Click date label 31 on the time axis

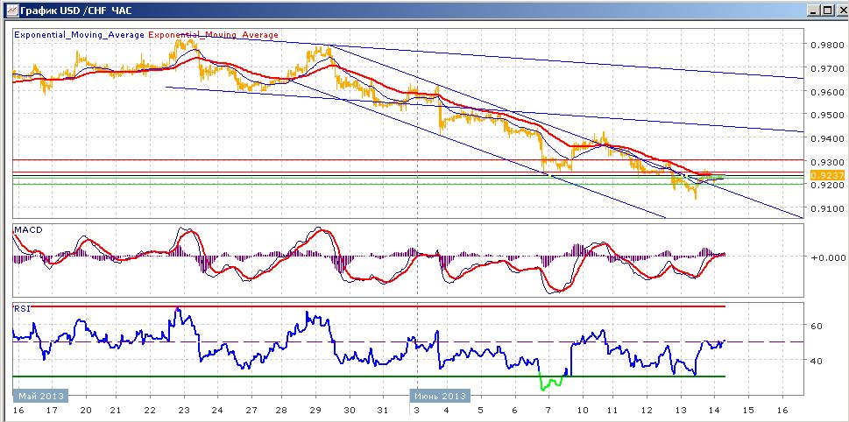384,410
